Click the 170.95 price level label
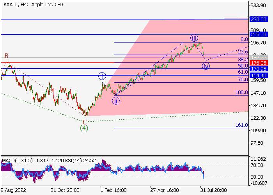This screenshot has width=273, height=195. 258,69
